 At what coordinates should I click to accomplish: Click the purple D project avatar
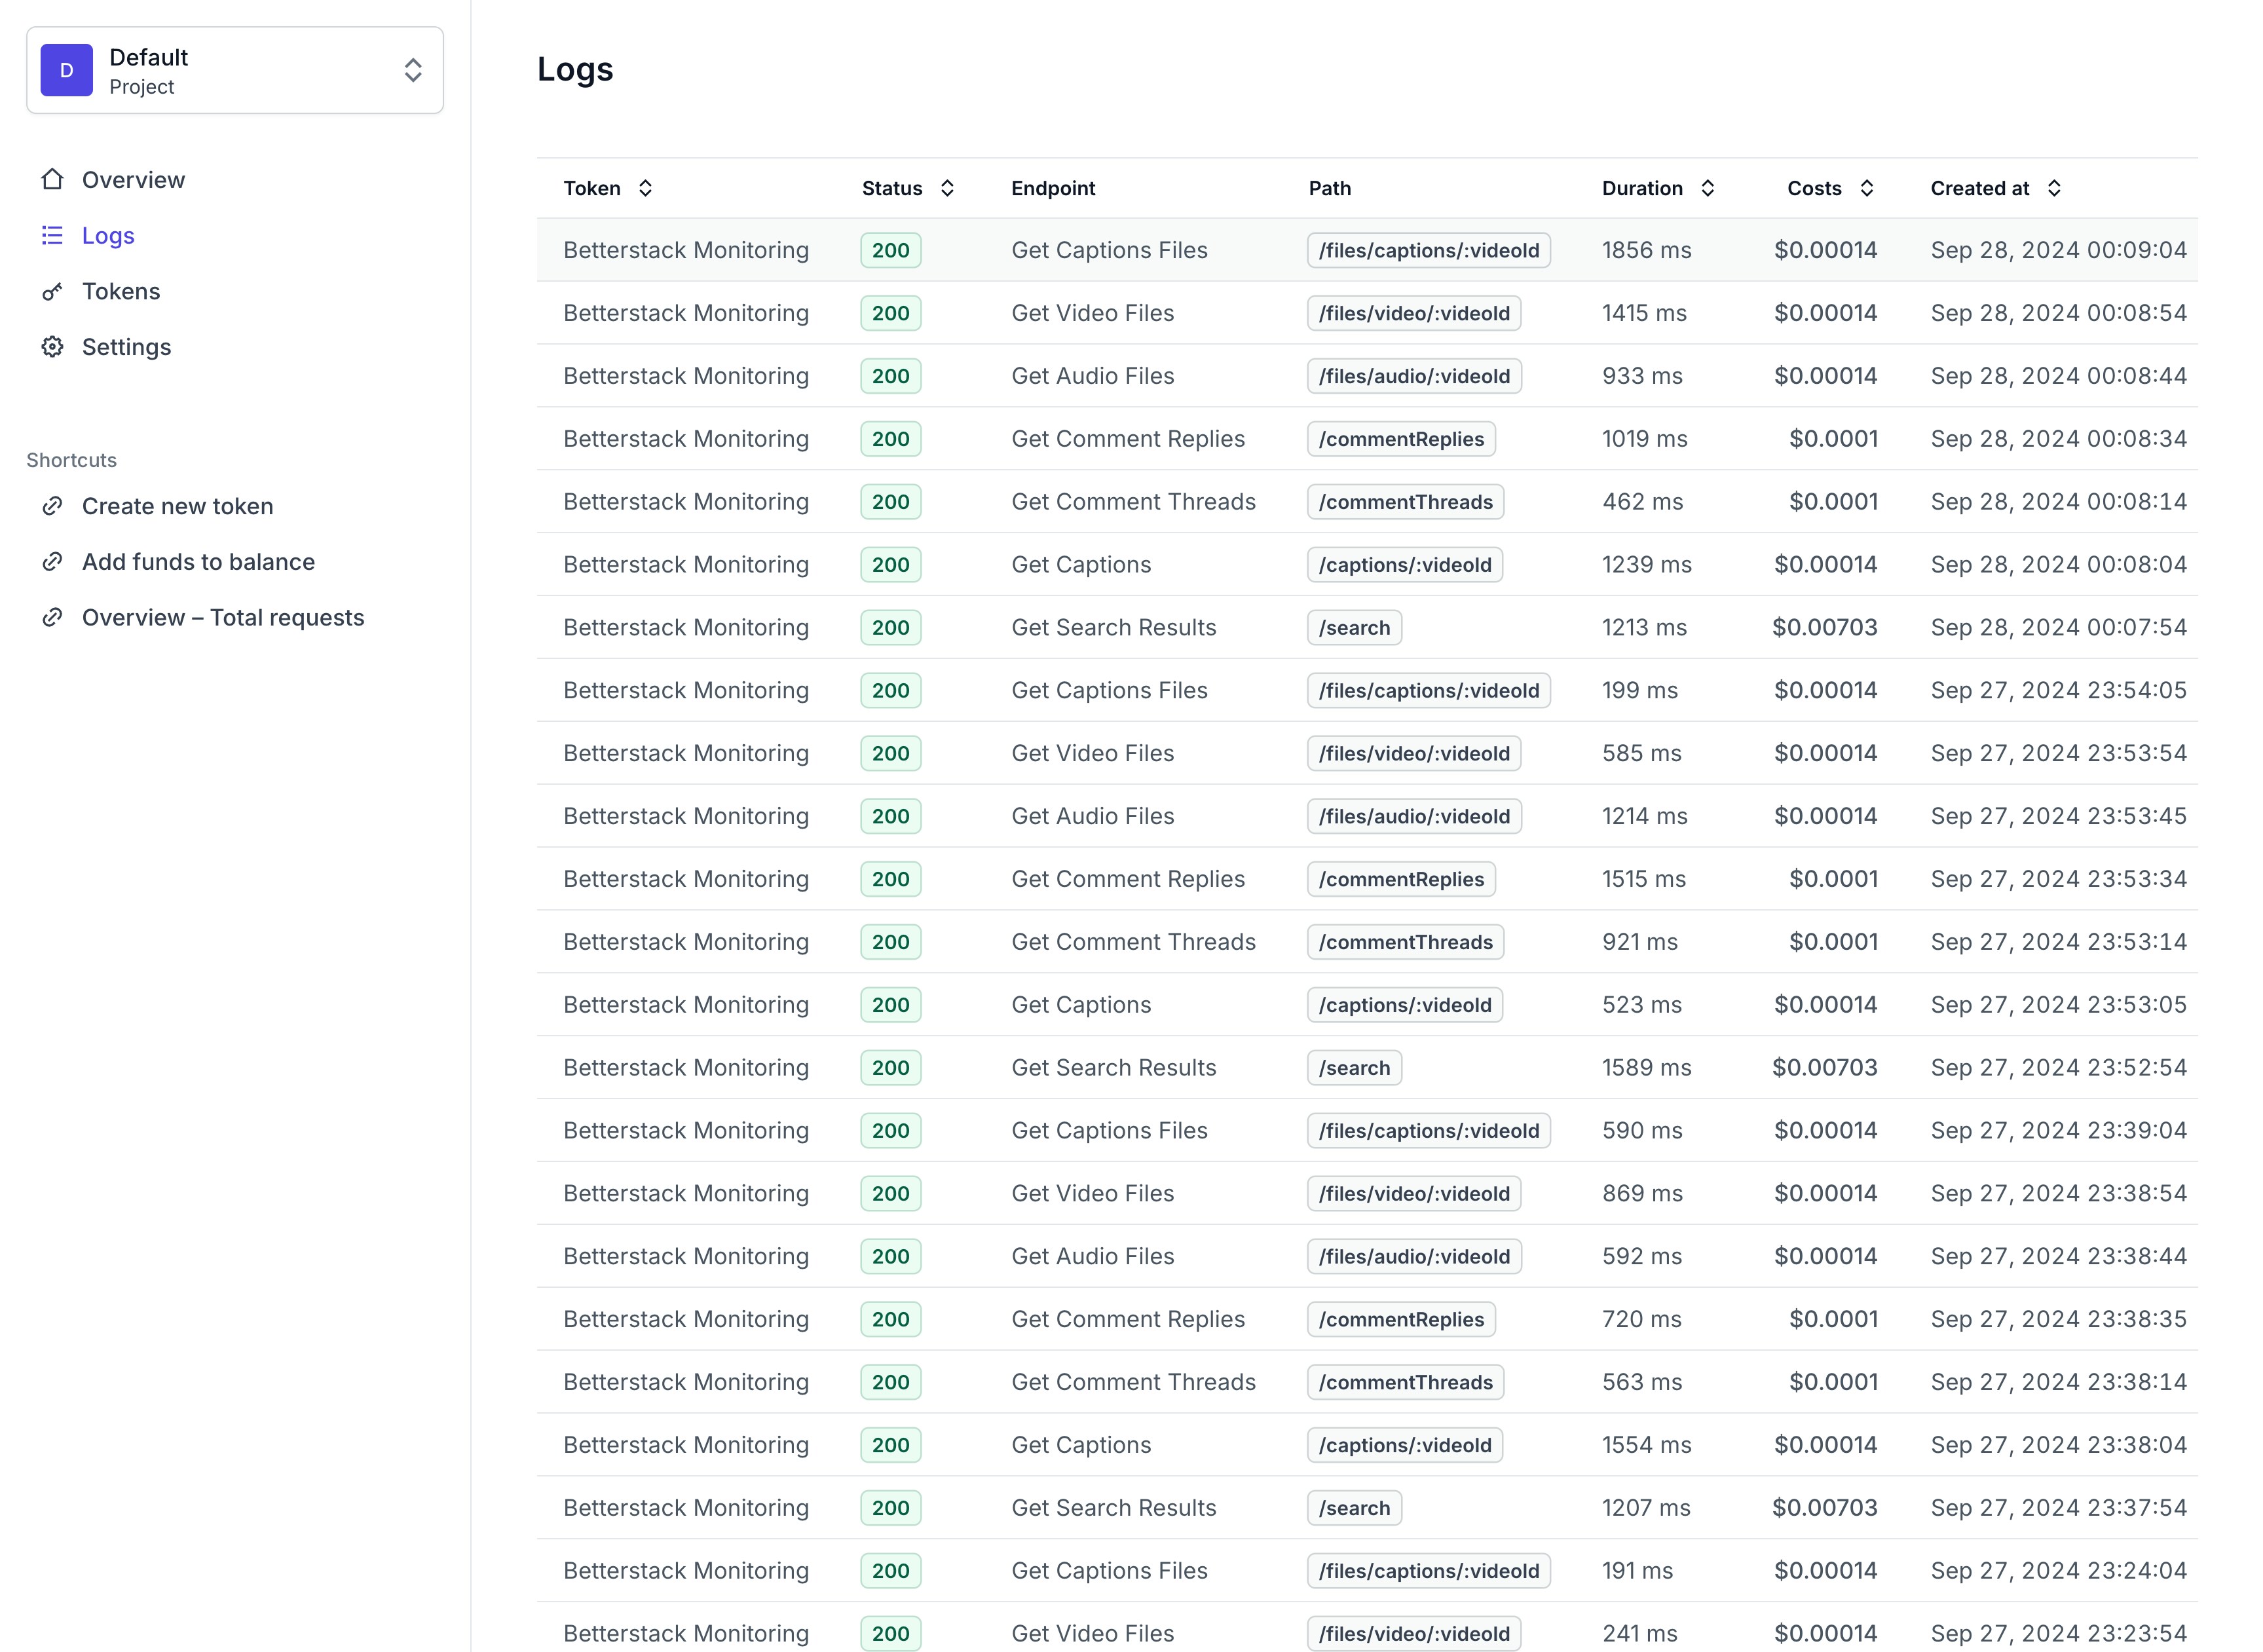point(67,70)
